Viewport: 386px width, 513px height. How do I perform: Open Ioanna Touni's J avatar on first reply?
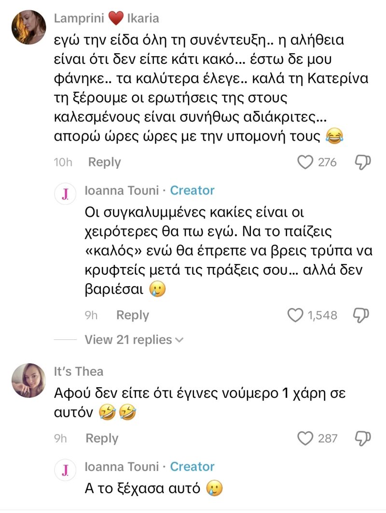pos(65,191)
